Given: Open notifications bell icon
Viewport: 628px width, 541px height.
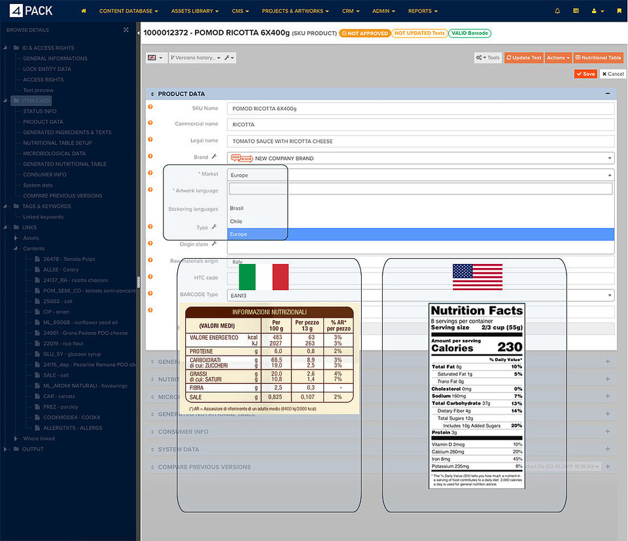Looking at the screenshot, I should (557, 11).
